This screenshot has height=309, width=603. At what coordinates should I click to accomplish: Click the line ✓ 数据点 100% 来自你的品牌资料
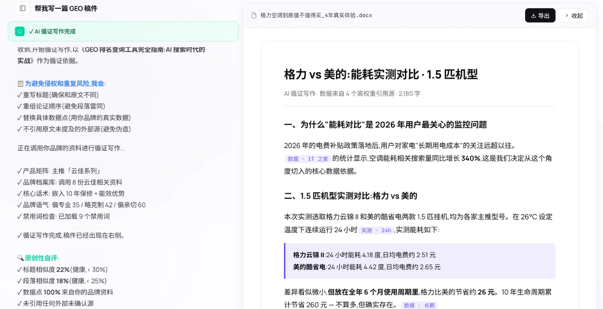click(x=65, y=292)
